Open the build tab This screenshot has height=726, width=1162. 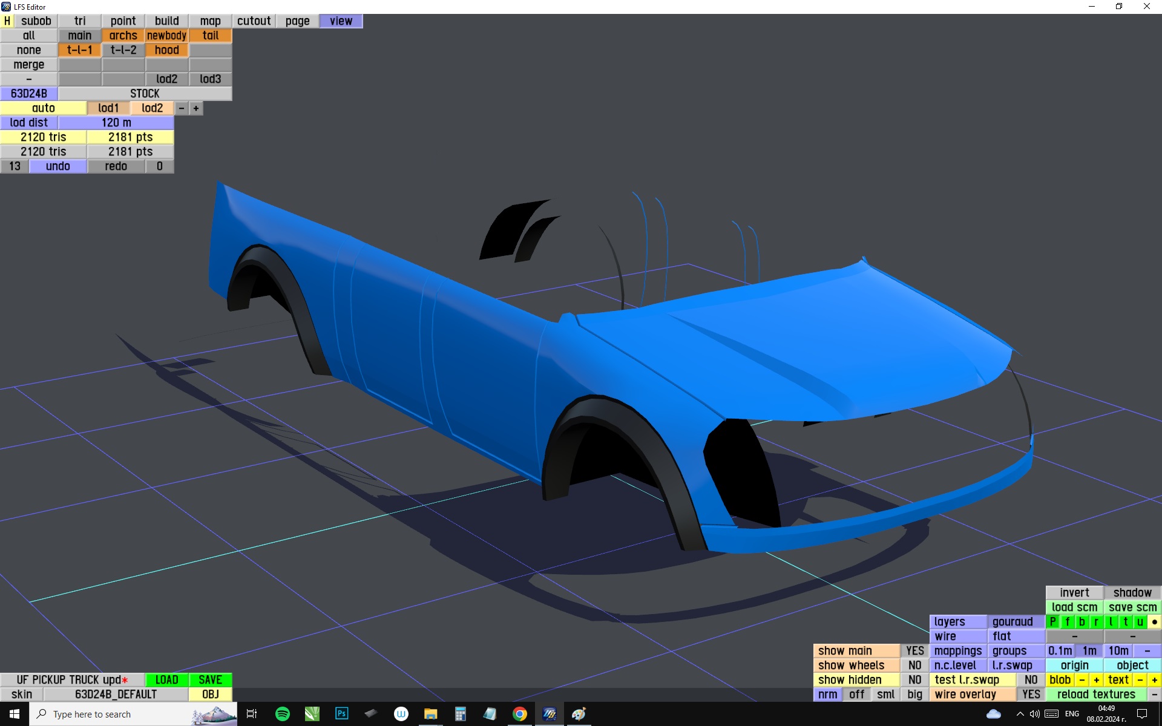tap(166, 21)
